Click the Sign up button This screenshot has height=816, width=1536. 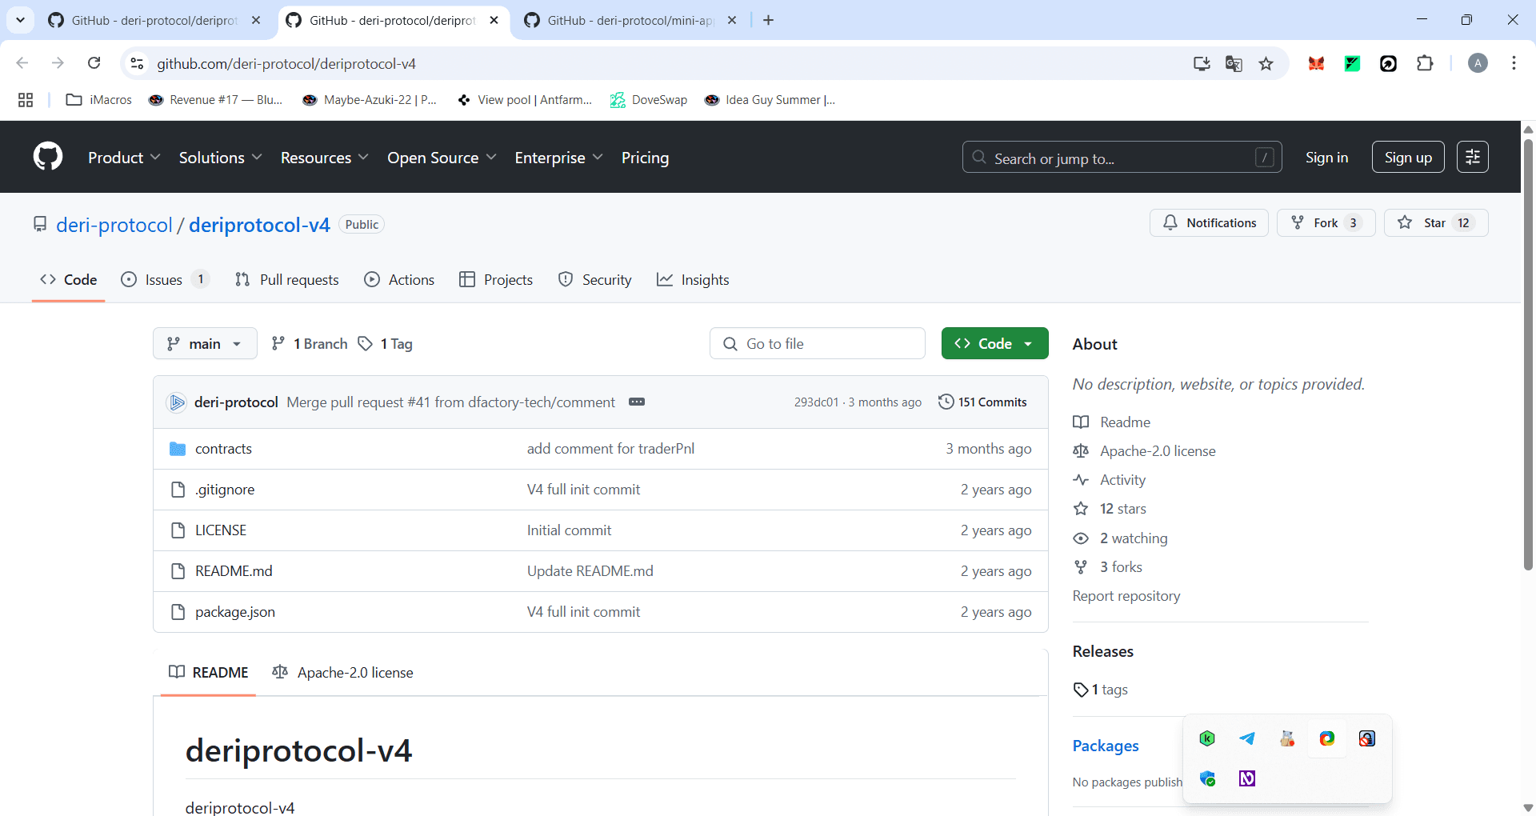pyautogui.click(x=1408, y=158)
